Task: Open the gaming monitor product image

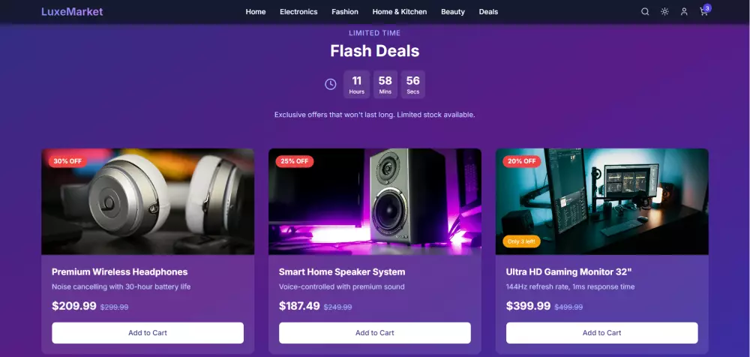Action: [x=601, y=202]
